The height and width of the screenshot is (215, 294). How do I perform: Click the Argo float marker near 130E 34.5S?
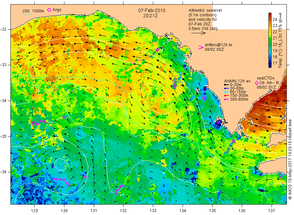coord(64,117)
